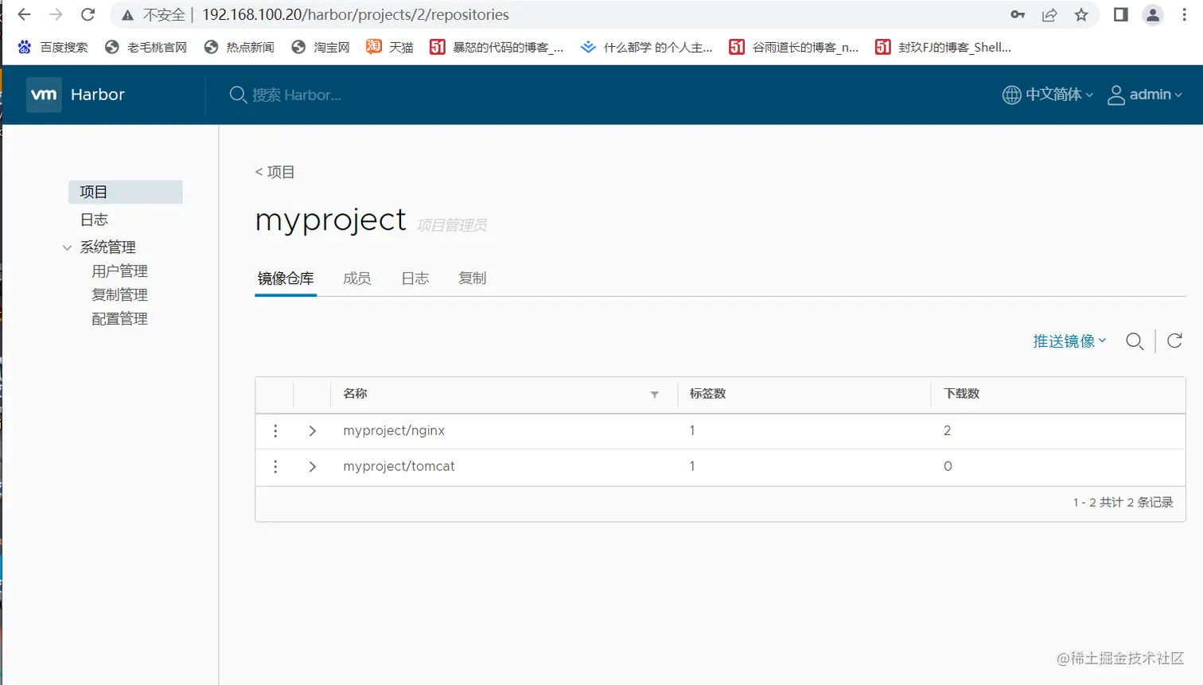1203x685 pixels.
Task: Open the 暴怒的代码的博客 bookmark
Action: pos(496,47)
